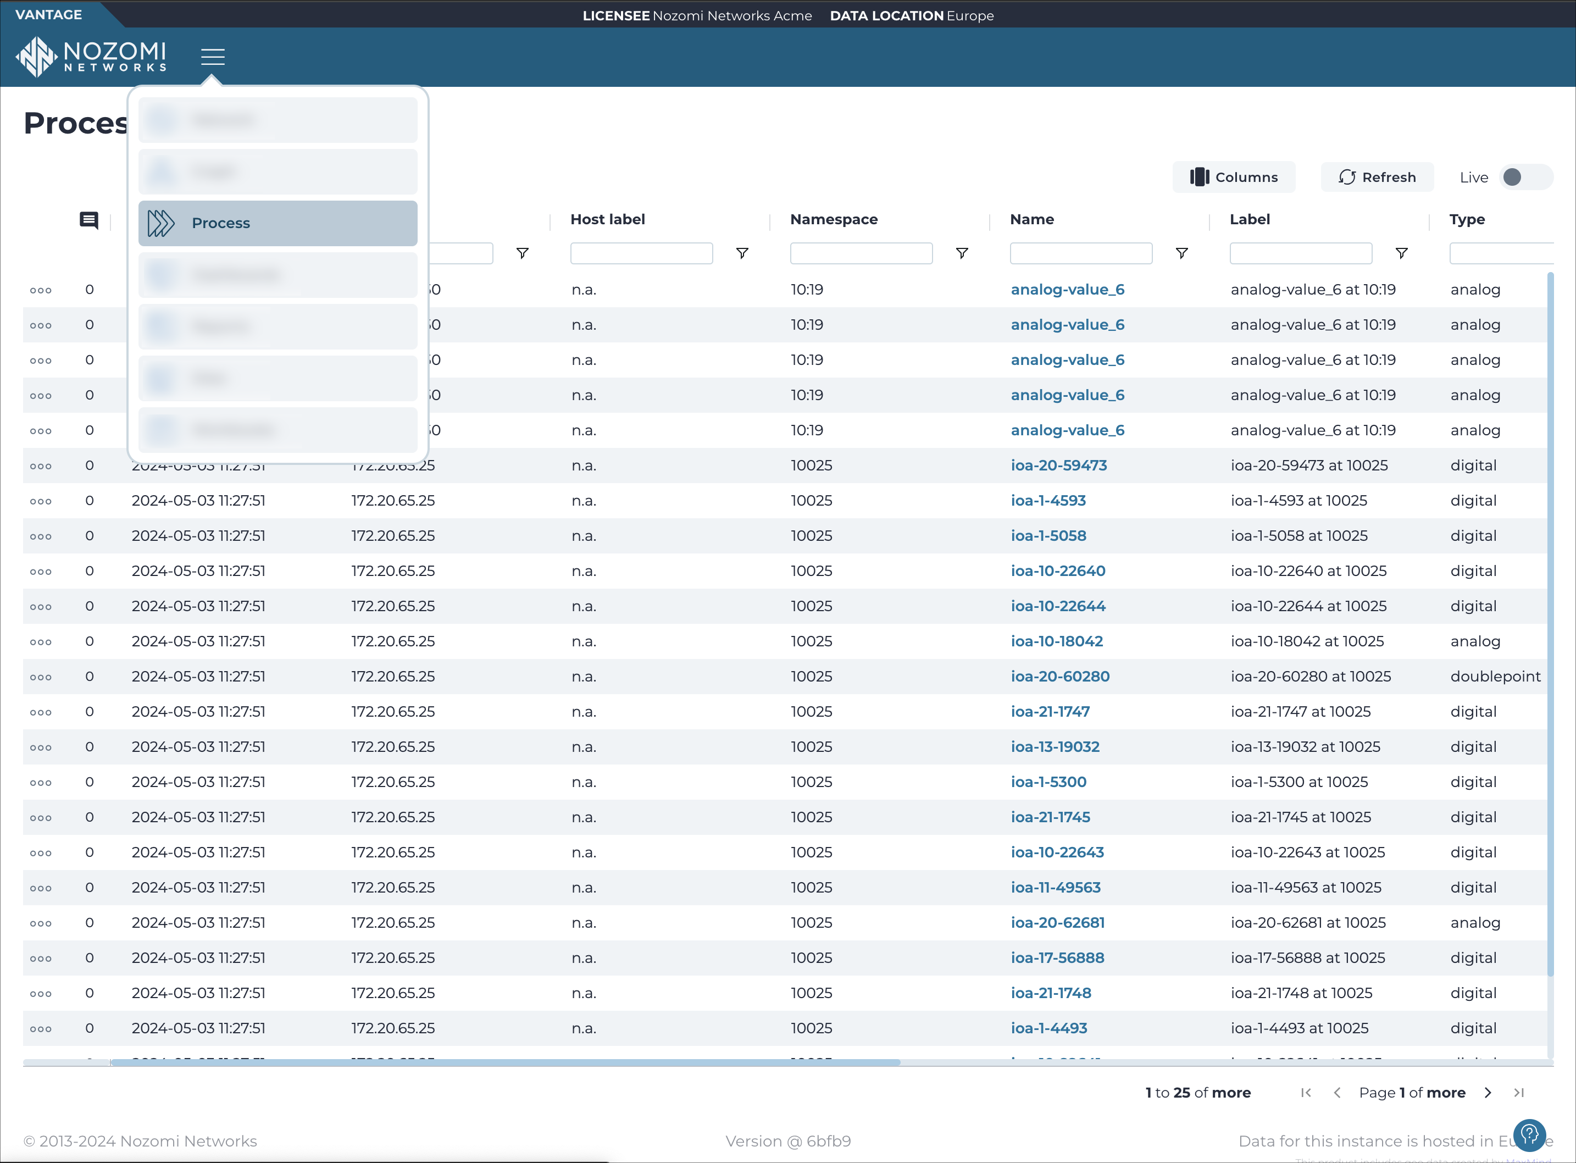Screen dimensions: 1576x1163
Task: Open the Name column filter options
Action: (x=1182, y=253)
